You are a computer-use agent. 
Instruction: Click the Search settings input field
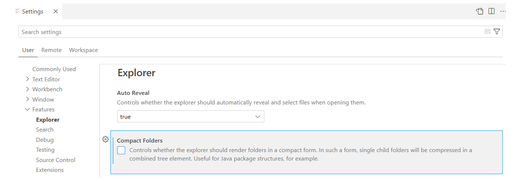click(250, 32)
